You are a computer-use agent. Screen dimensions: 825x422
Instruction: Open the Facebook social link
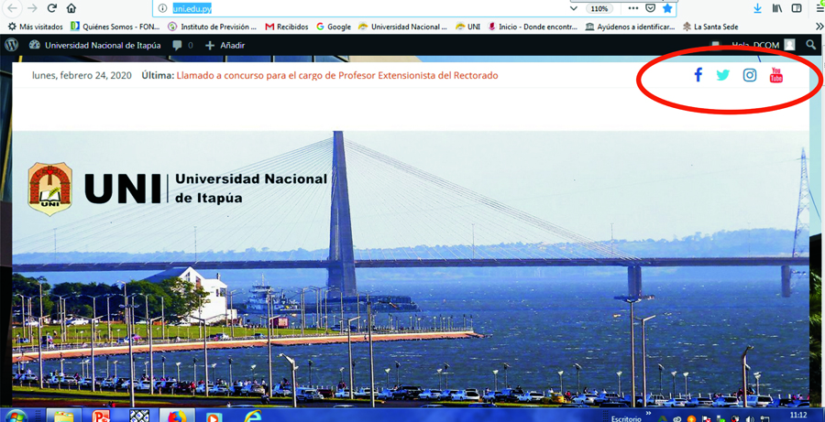click(698, 75)
